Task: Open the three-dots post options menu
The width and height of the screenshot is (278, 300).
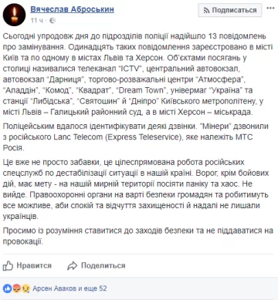Action: click(270, 8)
